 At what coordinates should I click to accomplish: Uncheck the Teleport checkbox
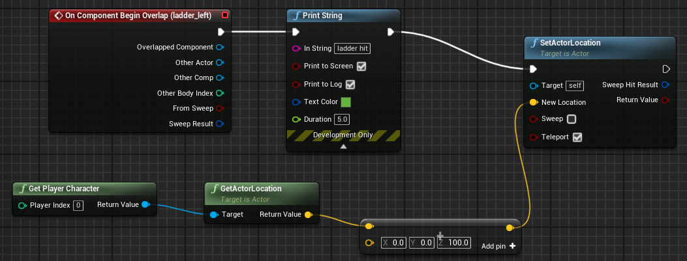577,137
